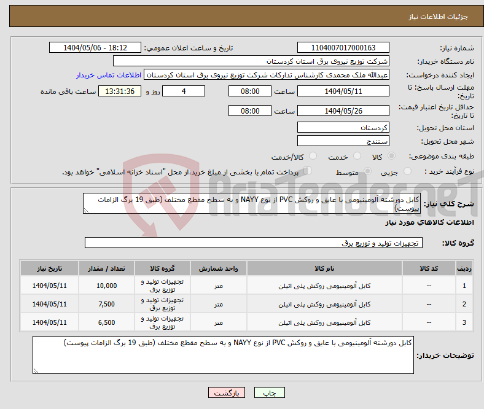The image size is (484, 409).
Task: Click the response deadline date field 1404/05/11
Action: 343,91
